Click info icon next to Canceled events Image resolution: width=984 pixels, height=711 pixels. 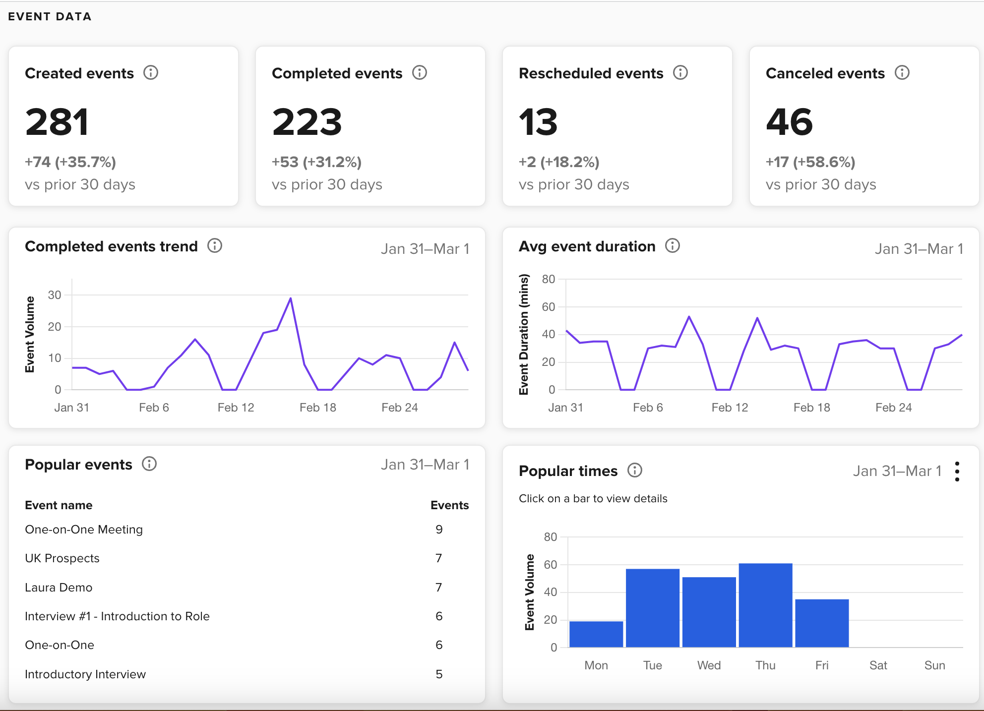[902, 73]
